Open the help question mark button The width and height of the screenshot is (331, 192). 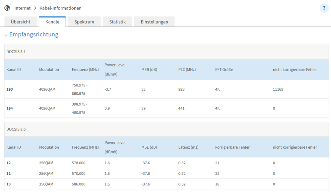point(324,8)
